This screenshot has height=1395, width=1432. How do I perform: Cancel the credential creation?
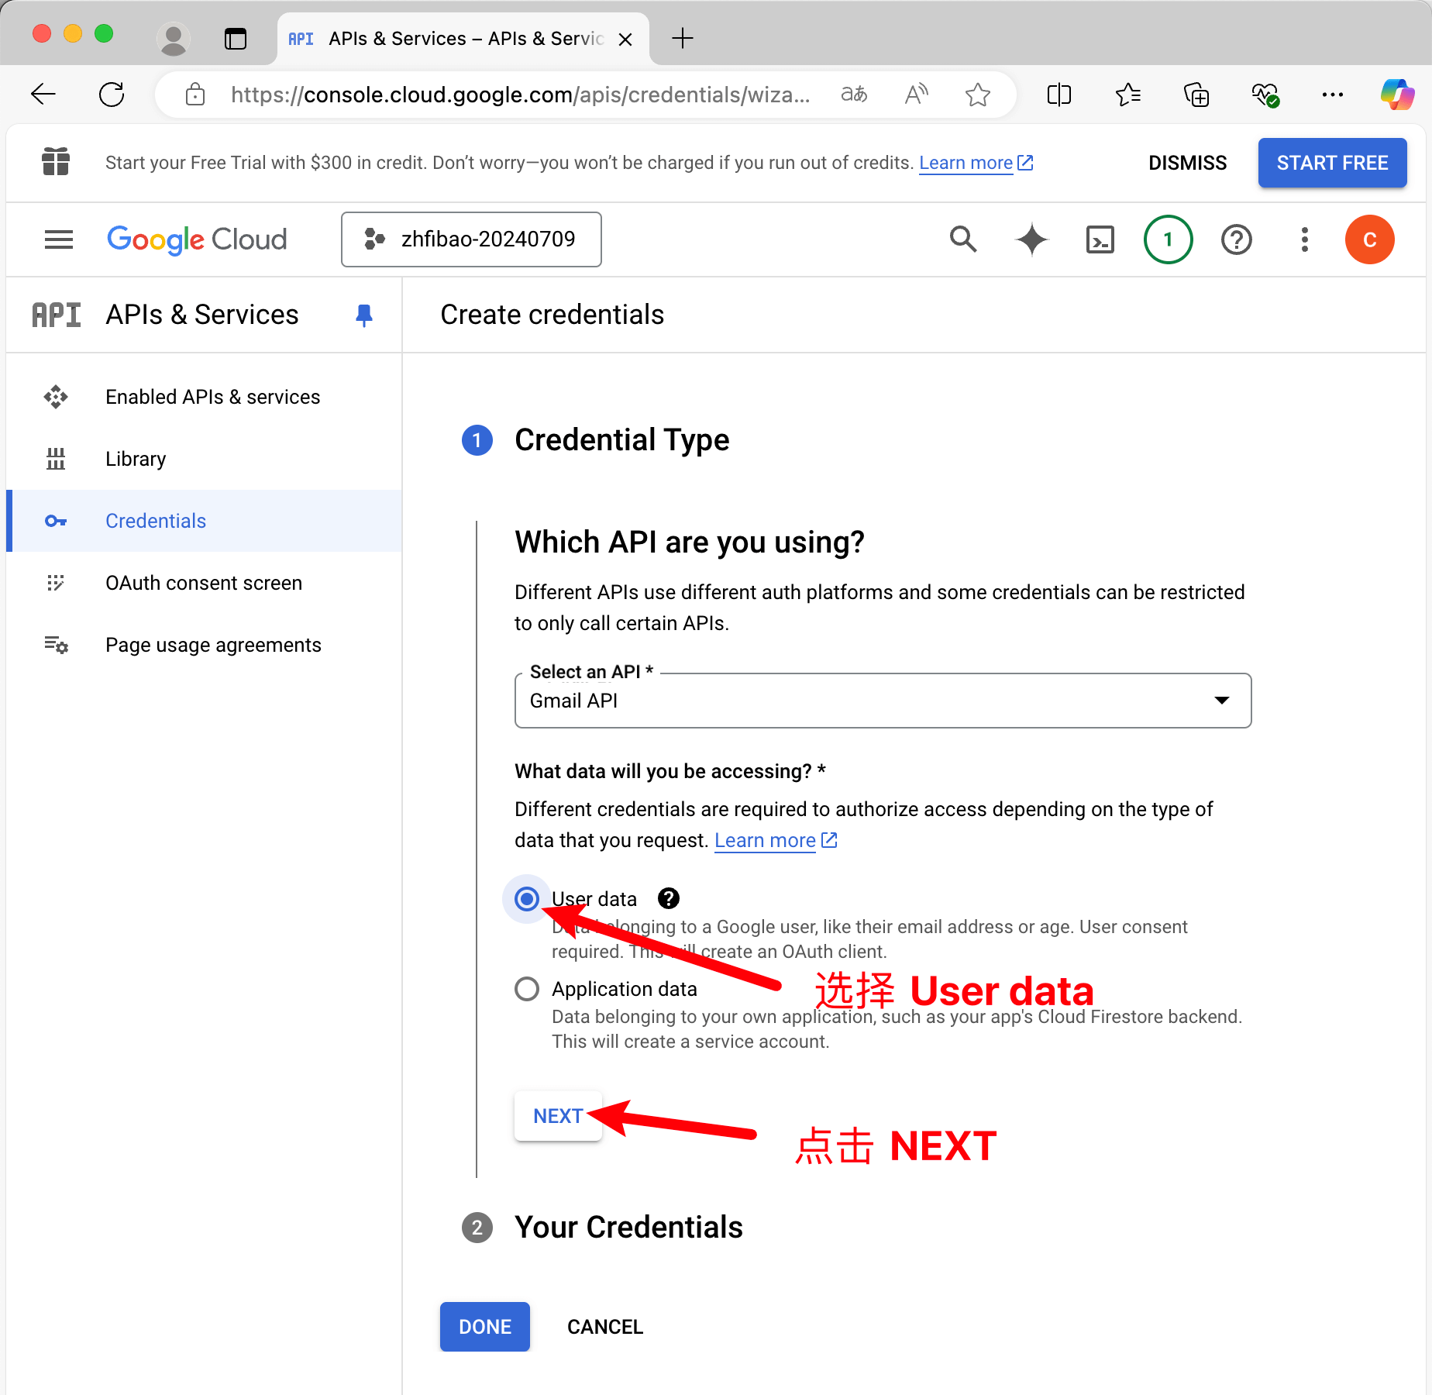coord(605,1327)
